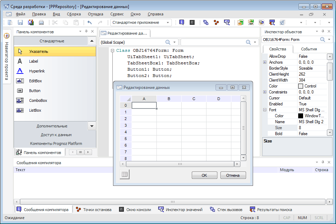Click the black Font Color swatch
This screenshot has width=336, height=224.
(x=300, y=116)
